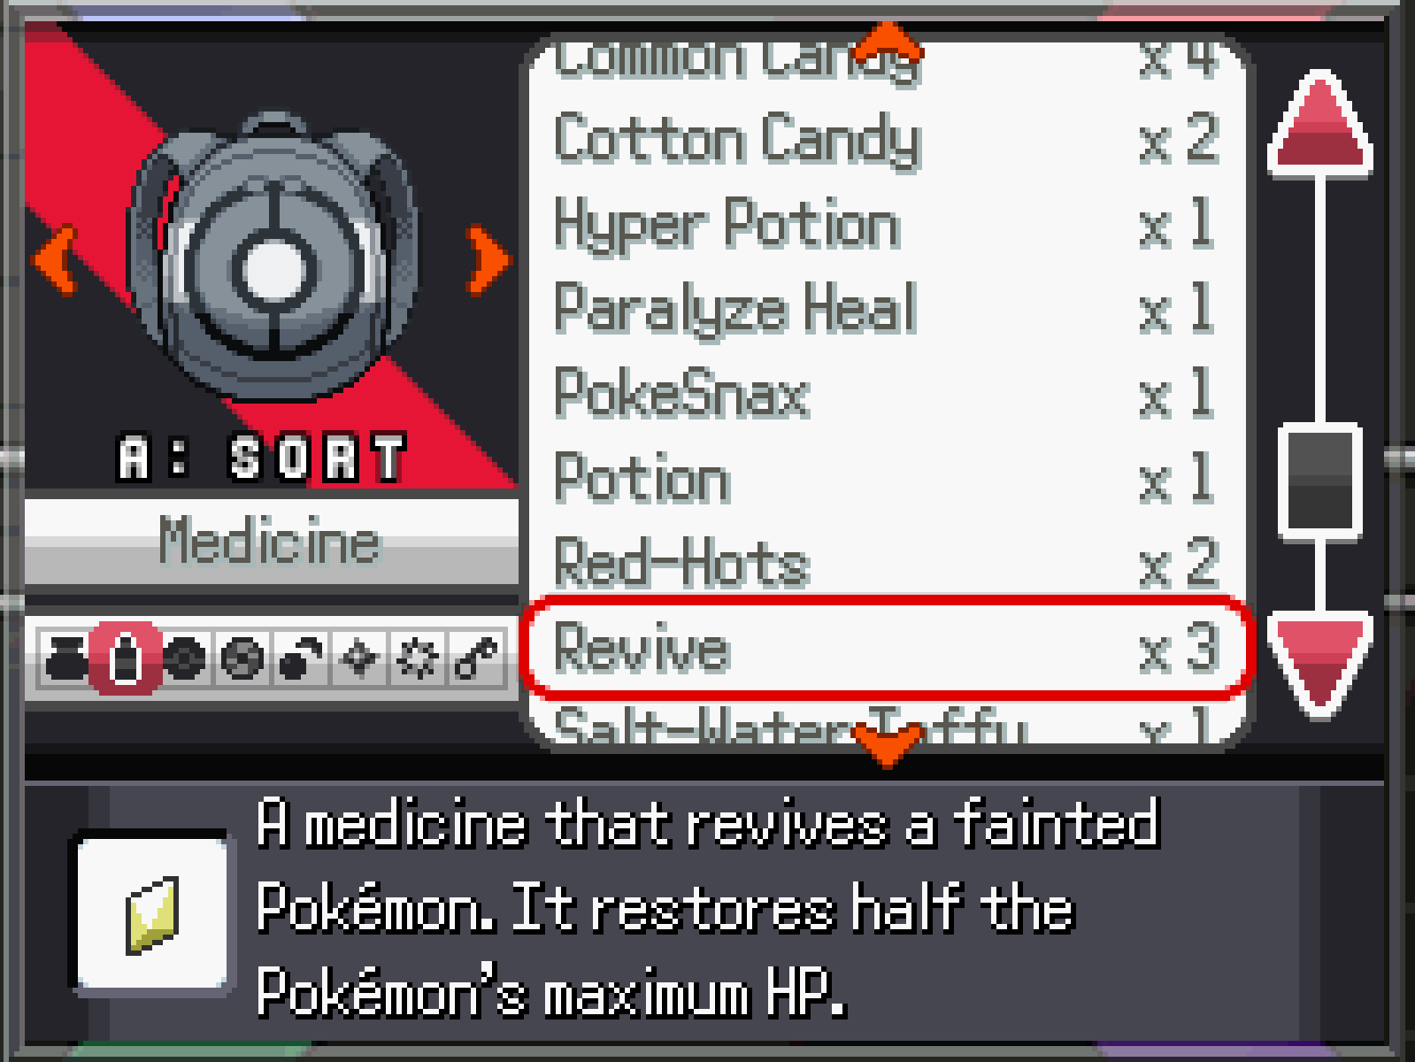
Task: Open the Berries pocket icon
Action: click(x=301, y=657)
